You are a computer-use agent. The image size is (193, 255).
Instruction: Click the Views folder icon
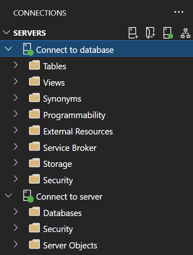click(x=34, y=81)
